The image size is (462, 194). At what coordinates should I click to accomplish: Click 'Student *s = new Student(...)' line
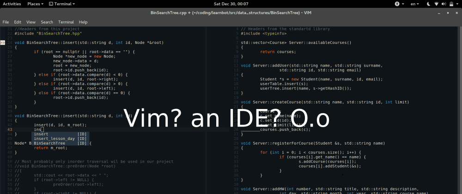click(322, 79)
